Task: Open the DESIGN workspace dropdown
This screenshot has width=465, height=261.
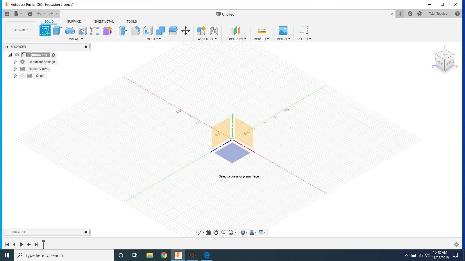Action: tap(21, 30)
